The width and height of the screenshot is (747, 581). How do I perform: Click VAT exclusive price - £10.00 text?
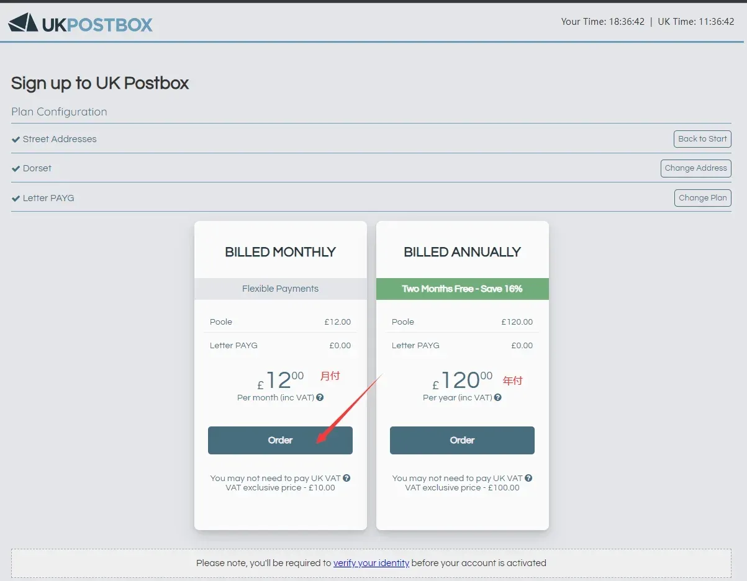pos(280,488)
